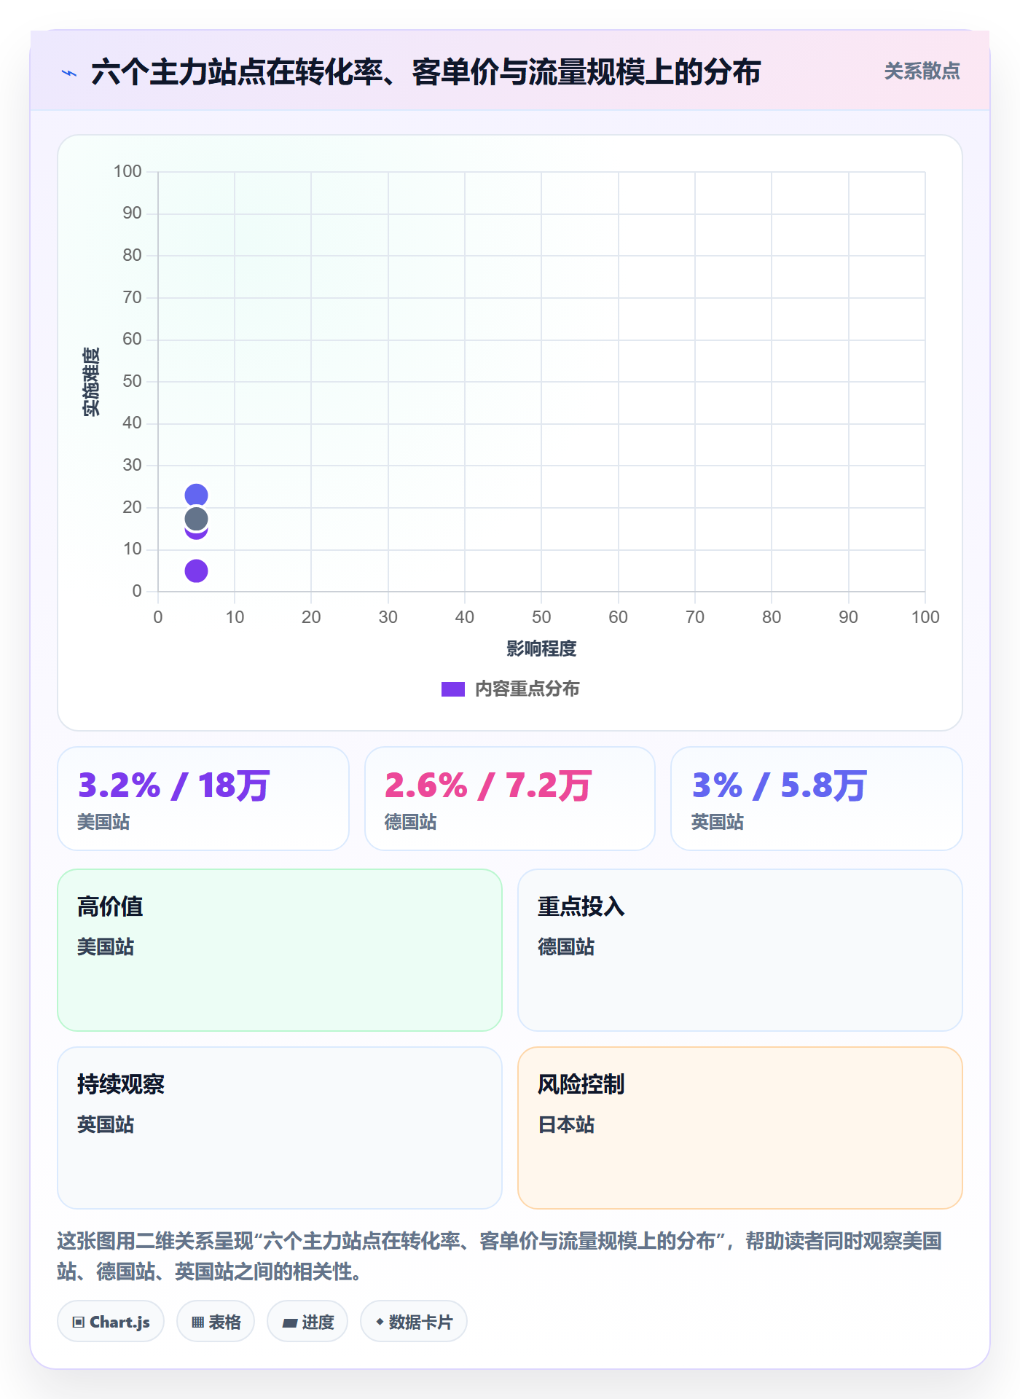
Task: Click the 数据卡片 tag chip
Action: tap(414, 1322)
